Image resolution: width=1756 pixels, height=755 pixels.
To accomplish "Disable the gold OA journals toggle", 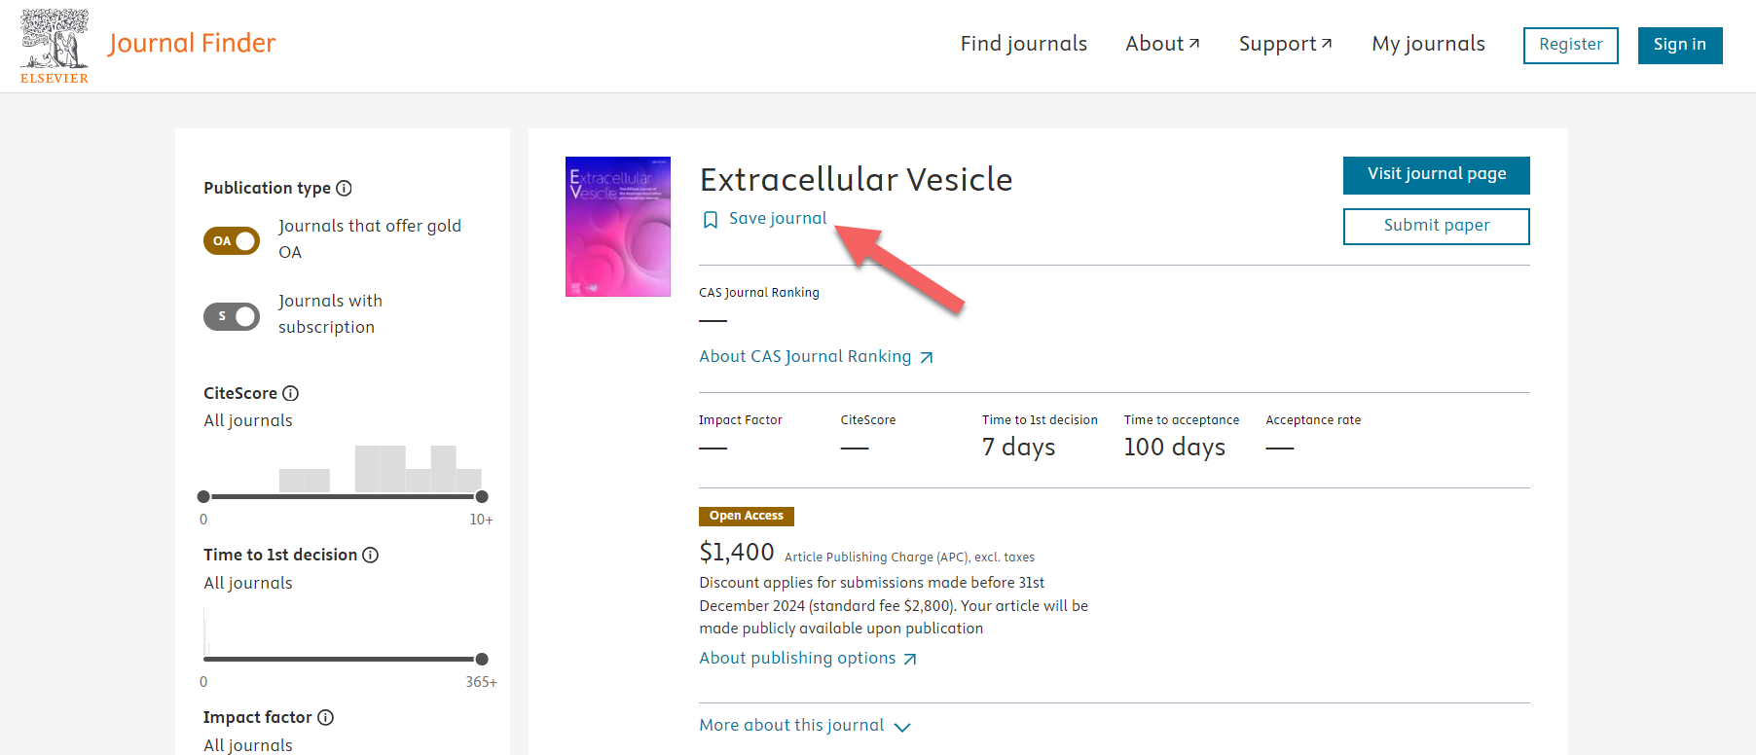I will pos(231,240).
